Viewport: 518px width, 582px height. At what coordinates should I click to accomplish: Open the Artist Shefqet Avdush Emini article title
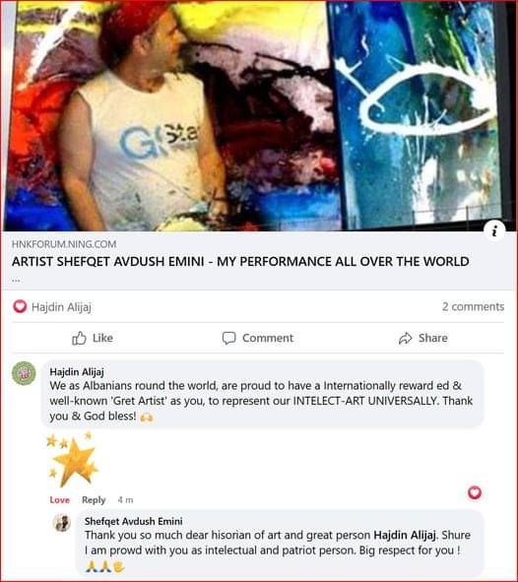coord(240,262)
